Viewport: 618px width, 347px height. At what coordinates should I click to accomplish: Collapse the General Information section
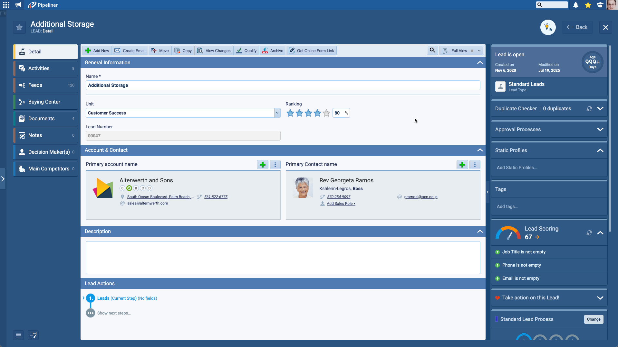480,63
